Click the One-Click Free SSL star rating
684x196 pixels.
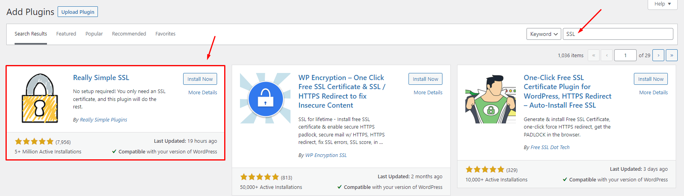point(485,170)
